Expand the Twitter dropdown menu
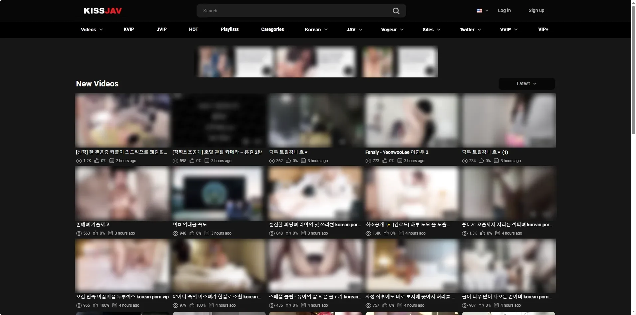Screen dimensions: 636x315 tap(470, 30)
